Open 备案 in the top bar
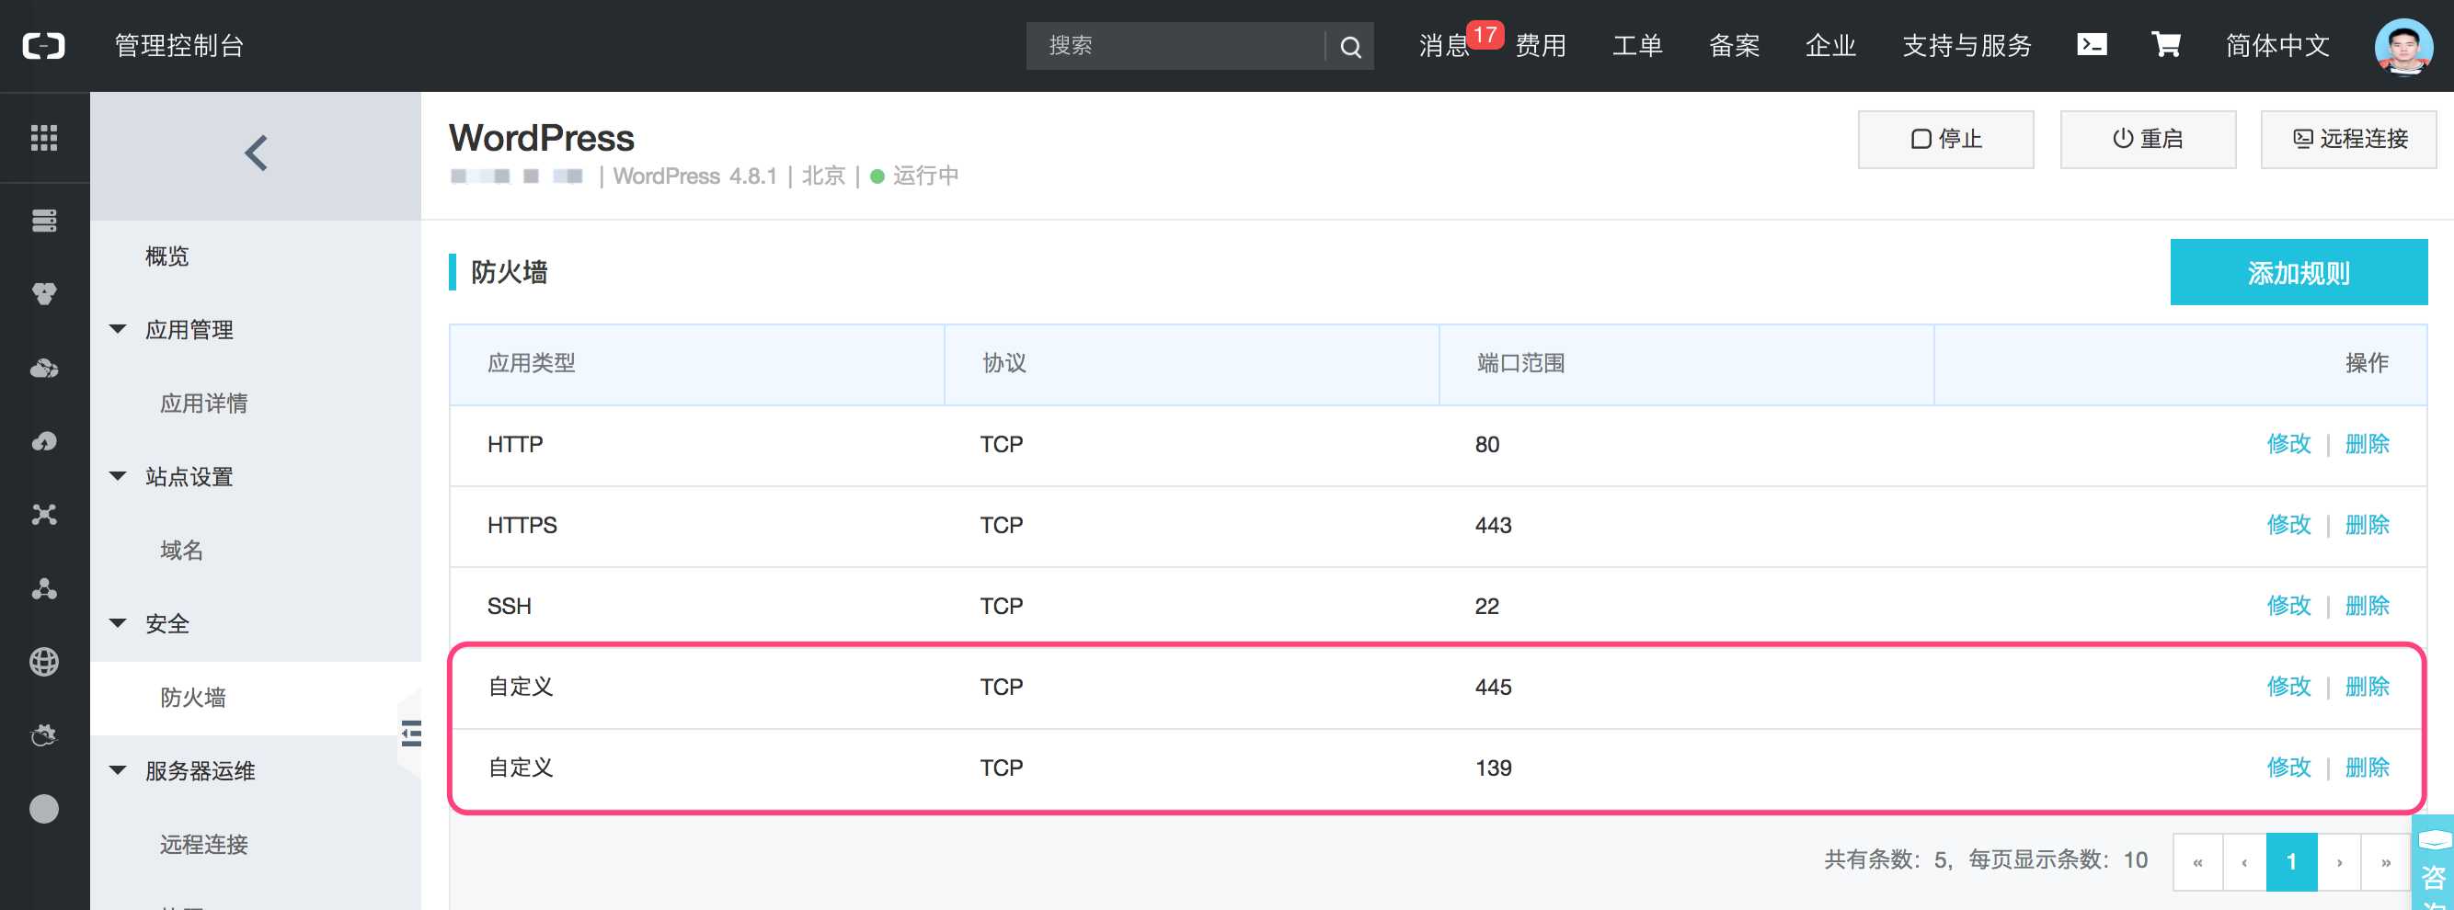This screenshot has width=2454, height=910. (1734, 46)
